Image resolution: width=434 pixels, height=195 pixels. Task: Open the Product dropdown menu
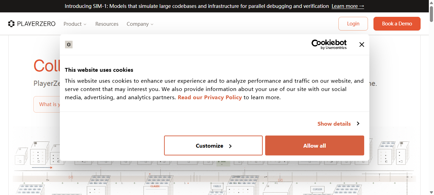point(75,24)
